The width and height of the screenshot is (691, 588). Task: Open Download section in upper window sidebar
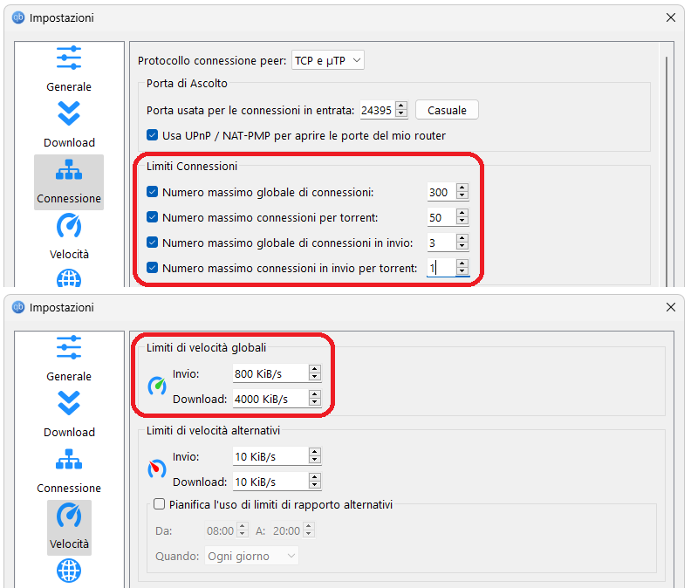[69, 125]
